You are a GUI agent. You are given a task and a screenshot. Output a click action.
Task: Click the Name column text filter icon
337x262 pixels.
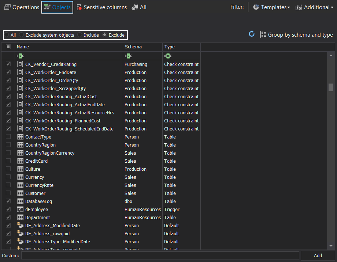point(20,56)
